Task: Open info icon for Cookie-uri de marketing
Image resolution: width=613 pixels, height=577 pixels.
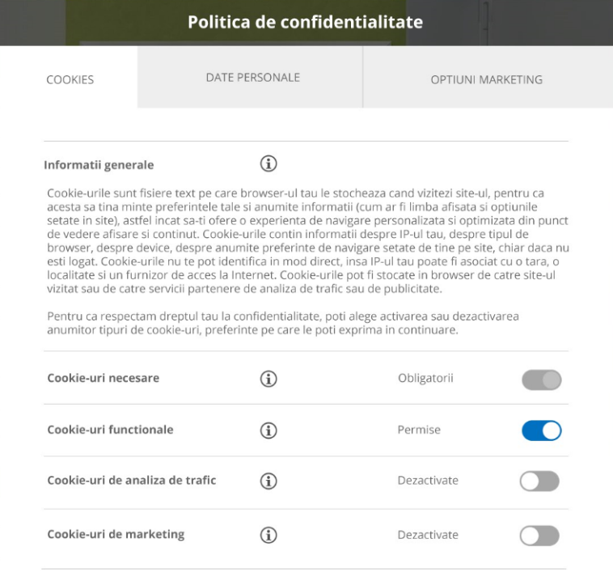Action: click(268, 535)
